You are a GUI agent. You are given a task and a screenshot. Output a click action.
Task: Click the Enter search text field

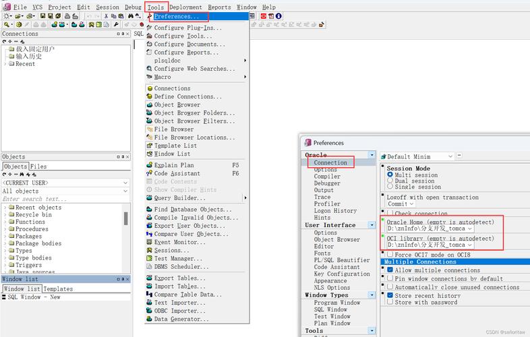pos(65,199)
